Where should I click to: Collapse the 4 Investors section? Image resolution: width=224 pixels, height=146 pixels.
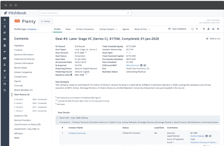pyautogui.click(x=57, y=122)
